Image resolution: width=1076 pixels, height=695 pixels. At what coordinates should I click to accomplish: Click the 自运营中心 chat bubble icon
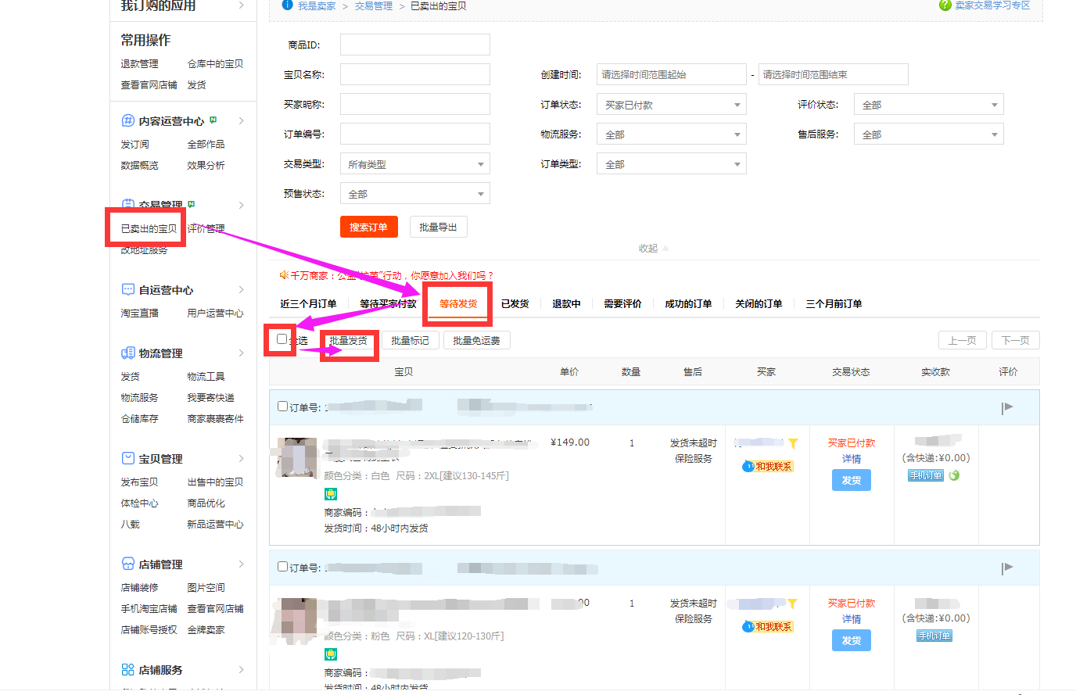[x=128, y=290]
